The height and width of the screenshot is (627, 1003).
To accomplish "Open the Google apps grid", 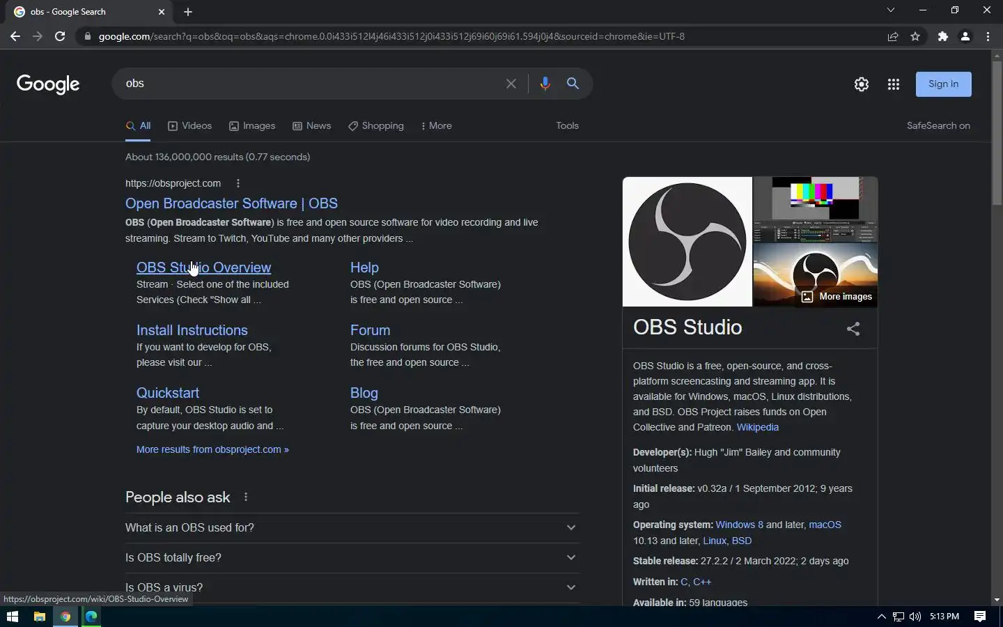I will (894, 84).
